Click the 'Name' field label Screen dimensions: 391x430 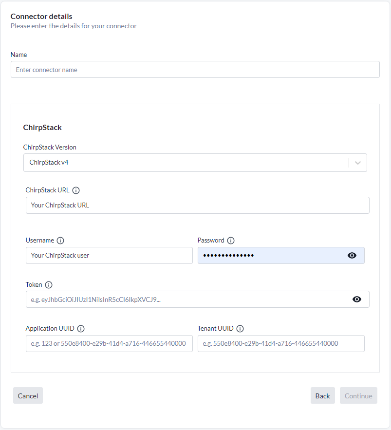[19, 55]
